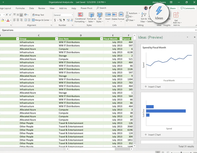Open the font color picker arrow
This screenshot has height=153, width=197.
(x=11, y=20)
